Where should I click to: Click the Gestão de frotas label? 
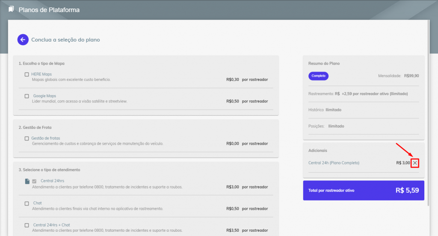pos(45,138)
